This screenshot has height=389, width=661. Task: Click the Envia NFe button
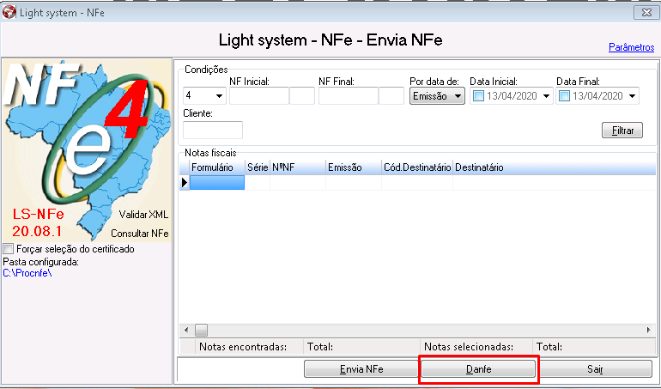pos(361,369)
